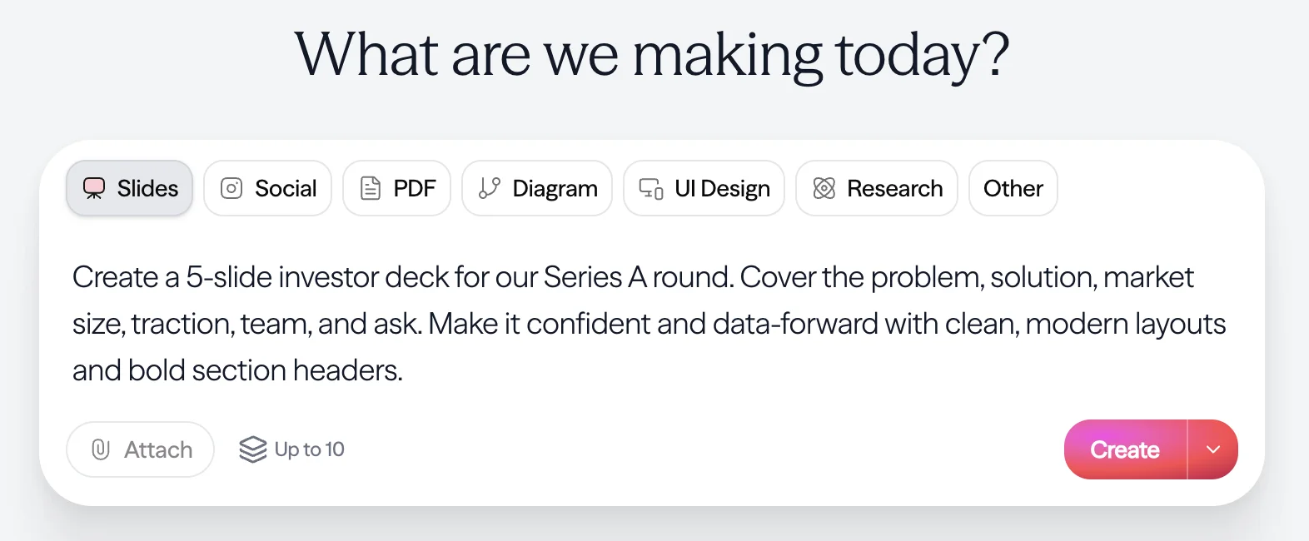Click the paperclip Attach icon
This screenshot has width=1309, height=541.
click(101, 449)
